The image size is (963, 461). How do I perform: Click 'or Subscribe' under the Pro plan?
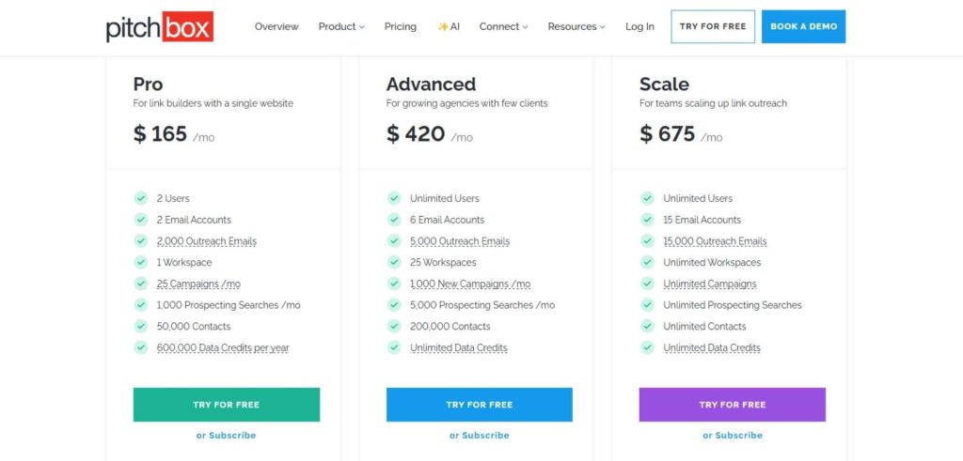point(226,436)
